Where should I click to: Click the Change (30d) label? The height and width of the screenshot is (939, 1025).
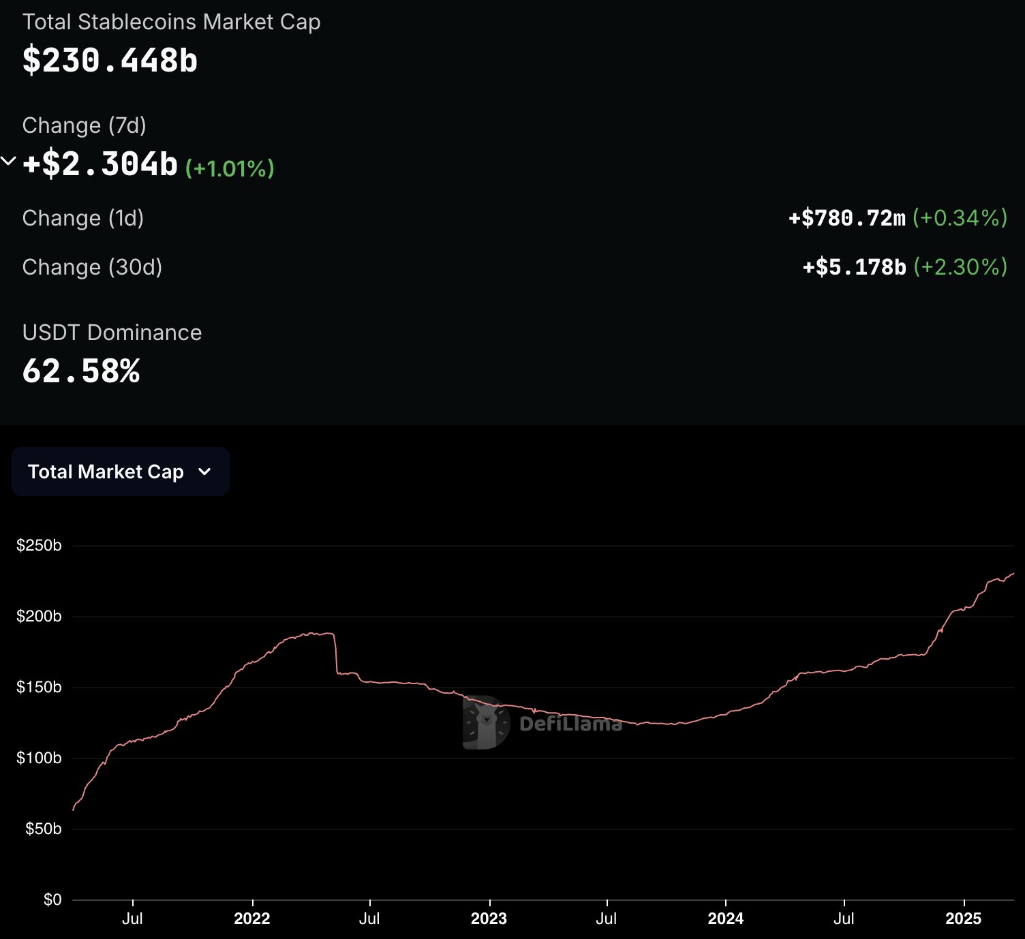click(92, 267)
